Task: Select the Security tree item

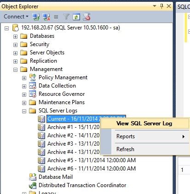Action: (40, 44)
